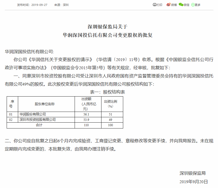Click the 打印 print link text
The width and height of the screenshot is (218, 188).
click(x=159, y=5)
